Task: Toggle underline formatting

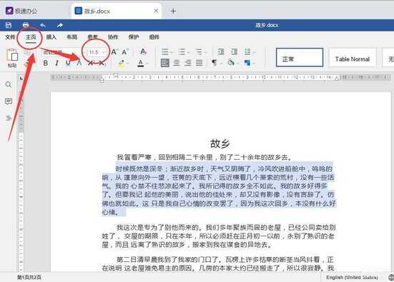Action: click(x=68, y=63)
